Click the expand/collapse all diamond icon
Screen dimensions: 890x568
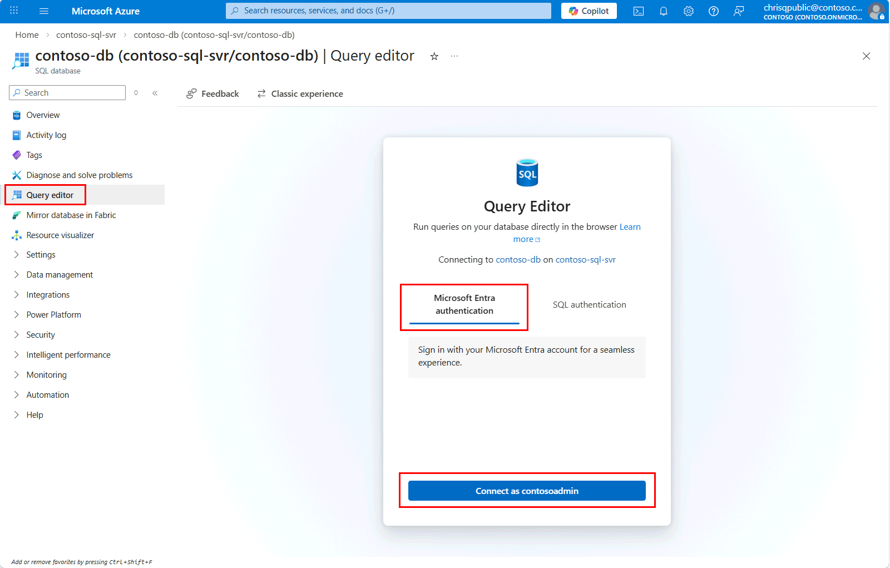(136, 93)
